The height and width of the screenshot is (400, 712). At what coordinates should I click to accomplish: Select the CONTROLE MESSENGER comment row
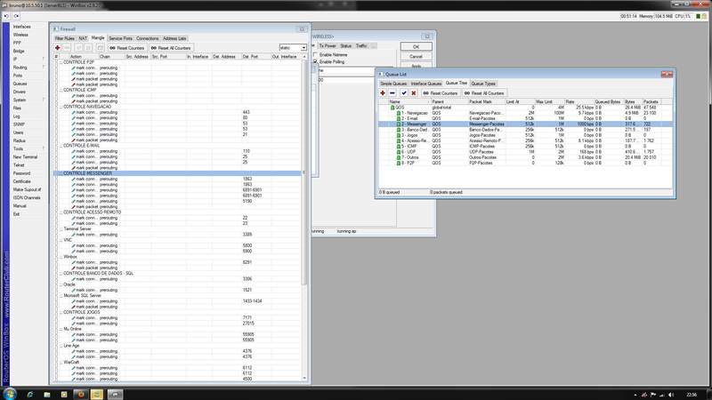click(x=177, y=173)
